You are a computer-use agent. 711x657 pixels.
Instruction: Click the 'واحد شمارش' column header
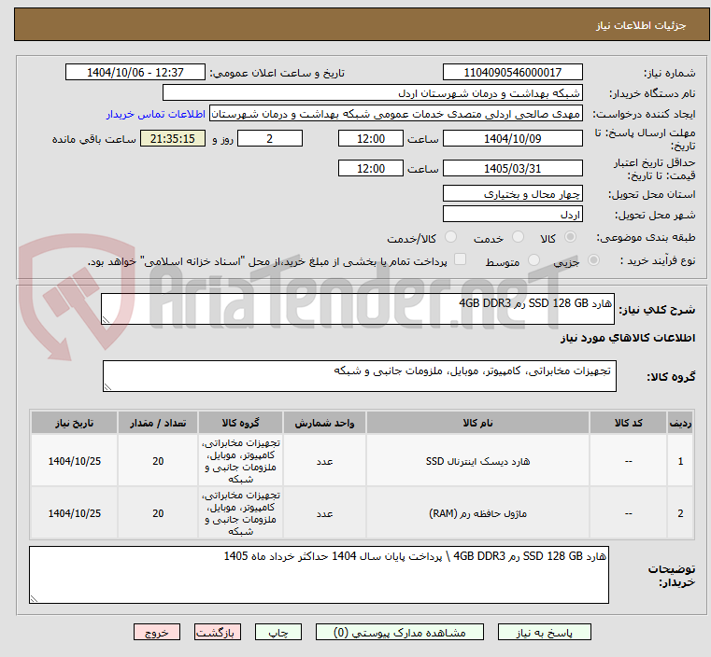pyautogui.click(x=324, y=423)
